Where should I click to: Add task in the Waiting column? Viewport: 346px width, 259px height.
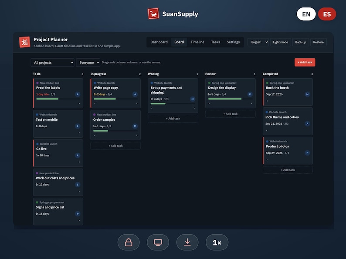[x=173, y=119]
